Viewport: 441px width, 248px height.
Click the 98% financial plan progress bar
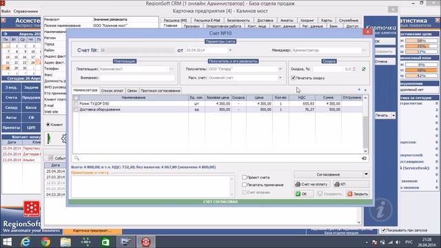tap(421, 70)
